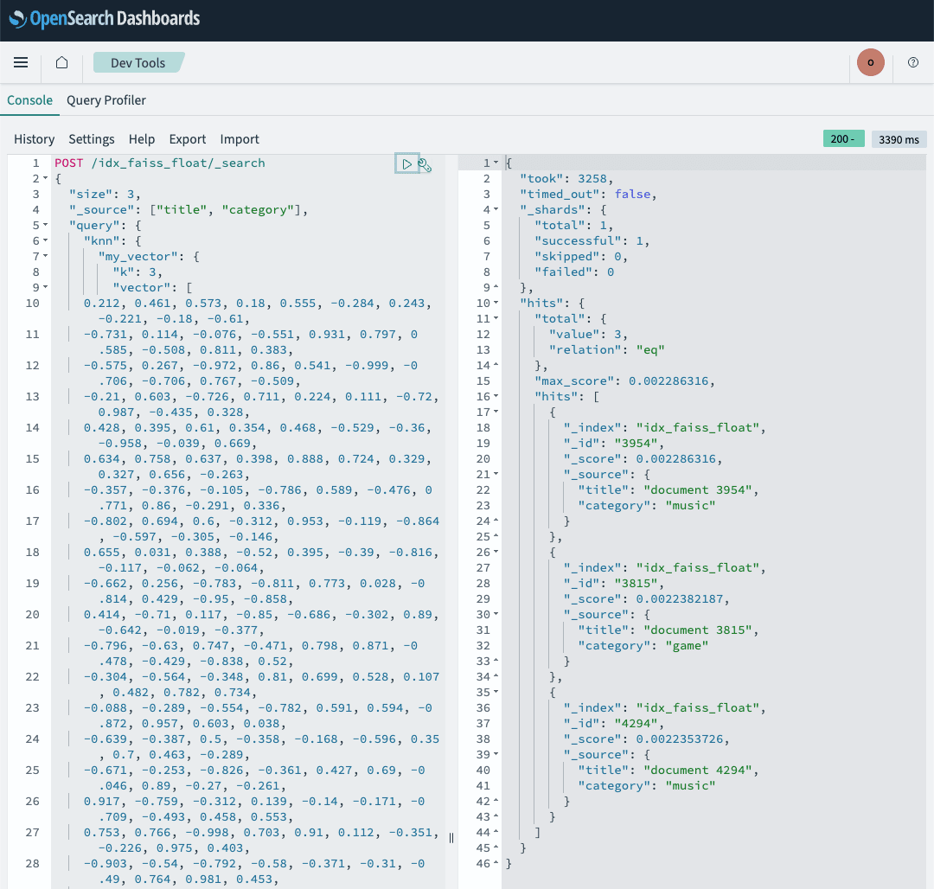This screenshot has height=889, width=934.
Task: Click the "_source" fields line in request
Action: click(x=189, y=209)
